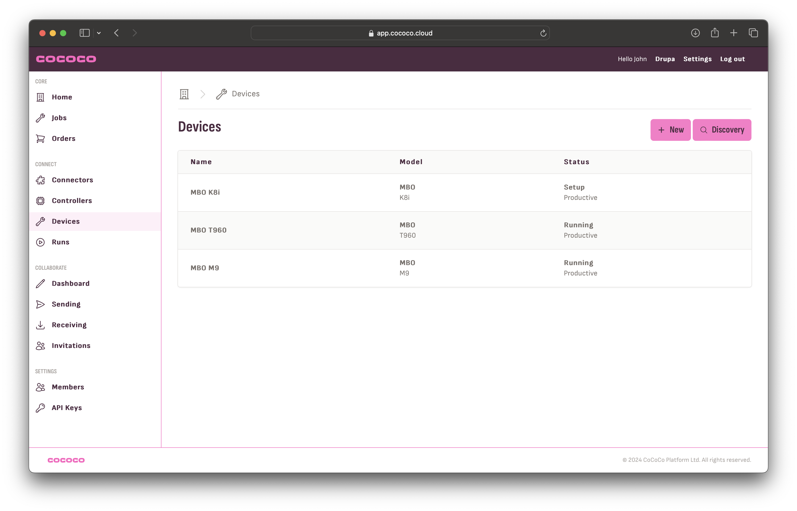Open Safari downloads icon in toolbar
This screenshot has height=511, width=797.
coord(696,33)
